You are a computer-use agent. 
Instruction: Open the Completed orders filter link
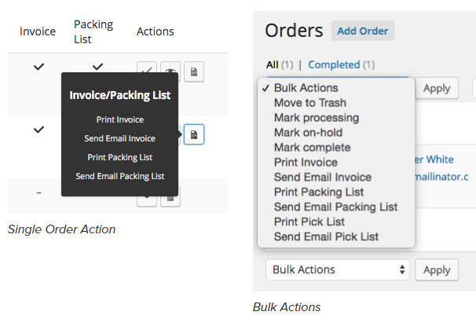point(334,64)
